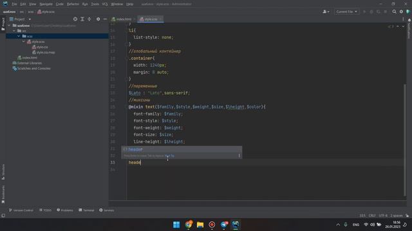Open the user account icon menu
The width and height of the screenshot is (412, 231).
tap(326, 12)
